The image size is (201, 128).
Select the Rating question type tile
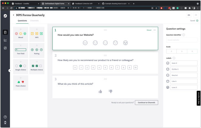tap(37, 51)
